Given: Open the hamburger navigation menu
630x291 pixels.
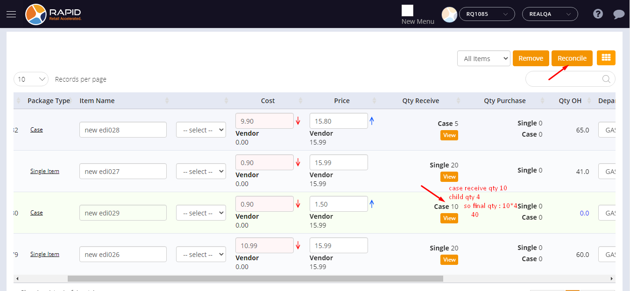Looking at the screenshot, I should tap(11, 14).
